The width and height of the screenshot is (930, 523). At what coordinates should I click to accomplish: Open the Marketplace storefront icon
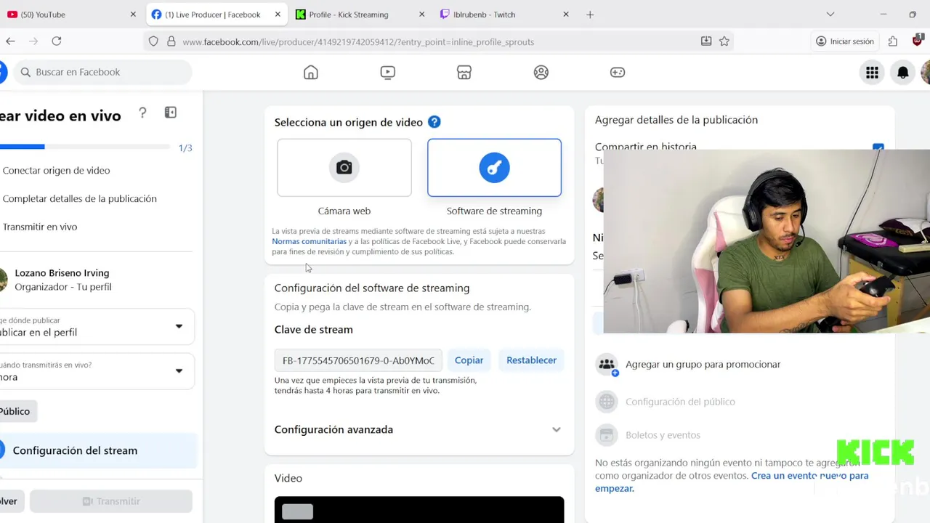pyautogui.click(x=464, y=72)
